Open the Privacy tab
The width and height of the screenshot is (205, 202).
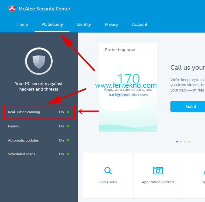click(x=111, y=24)
